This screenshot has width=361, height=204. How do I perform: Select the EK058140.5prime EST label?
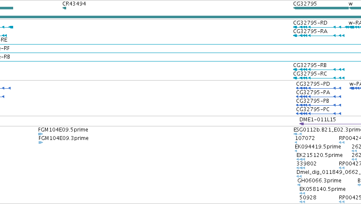coord(322,189)
